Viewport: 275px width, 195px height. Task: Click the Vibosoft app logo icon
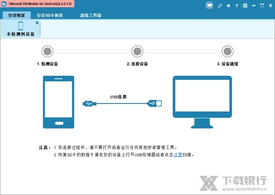4,4
